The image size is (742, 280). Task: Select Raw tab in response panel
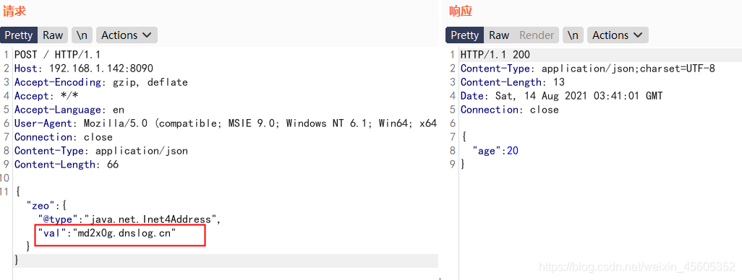click(x=499, y=35)
